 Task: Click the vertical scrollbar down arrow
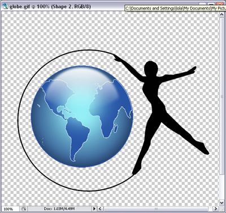click(x=222, y=203)
